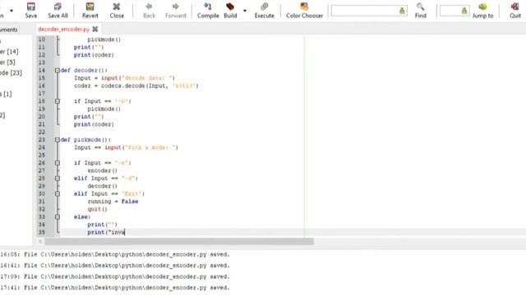Navigate Back in the toolbar
This screenshot has height=295, width=526.
[x=149, y=10]
